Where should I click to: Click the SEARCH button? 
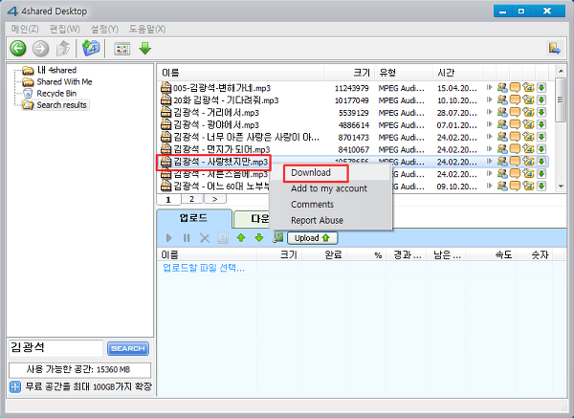tap(128, 348)
